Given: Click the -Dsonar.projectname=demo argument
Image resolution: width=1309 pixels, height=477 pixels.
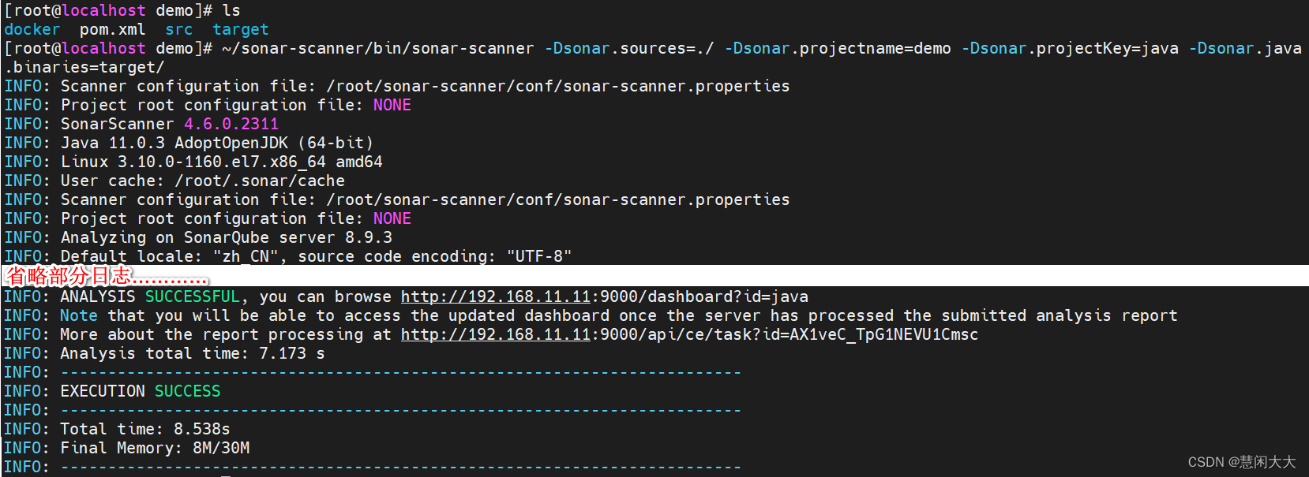Looking at the screenshot, I should click(838, 49).
